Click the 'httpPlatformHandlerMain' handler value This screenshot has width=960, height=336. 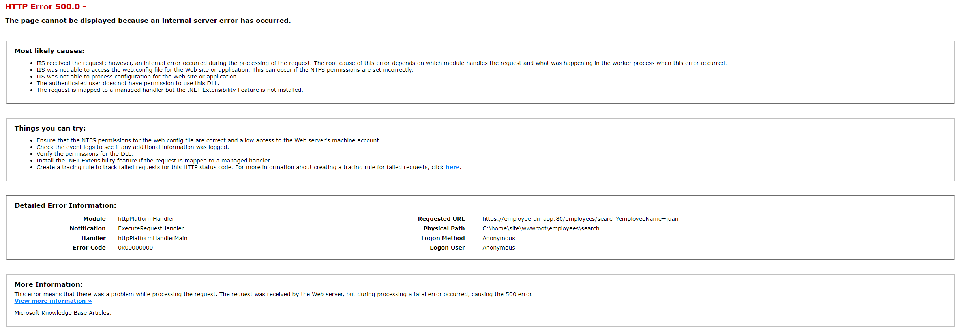(x=153, y=238)
